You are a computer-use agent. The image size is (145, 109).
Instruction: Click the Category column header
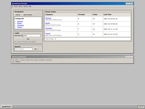[61, 15]
